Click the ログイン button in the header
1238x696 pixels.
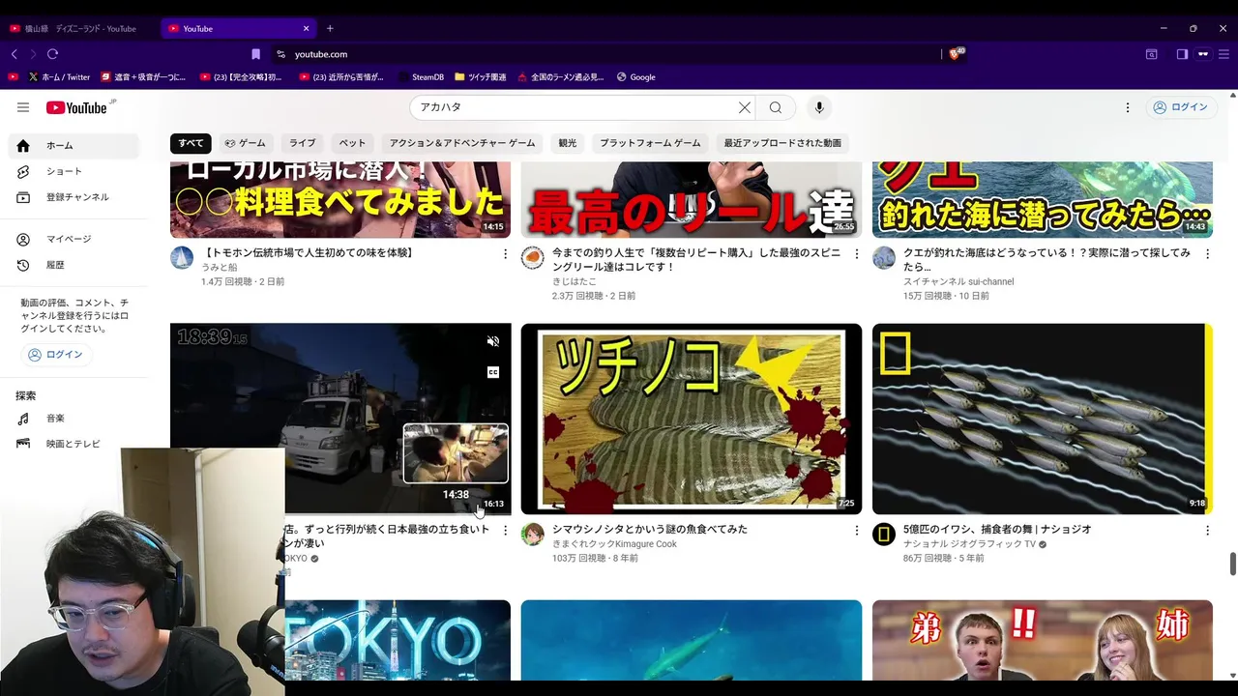(1180, 107)
